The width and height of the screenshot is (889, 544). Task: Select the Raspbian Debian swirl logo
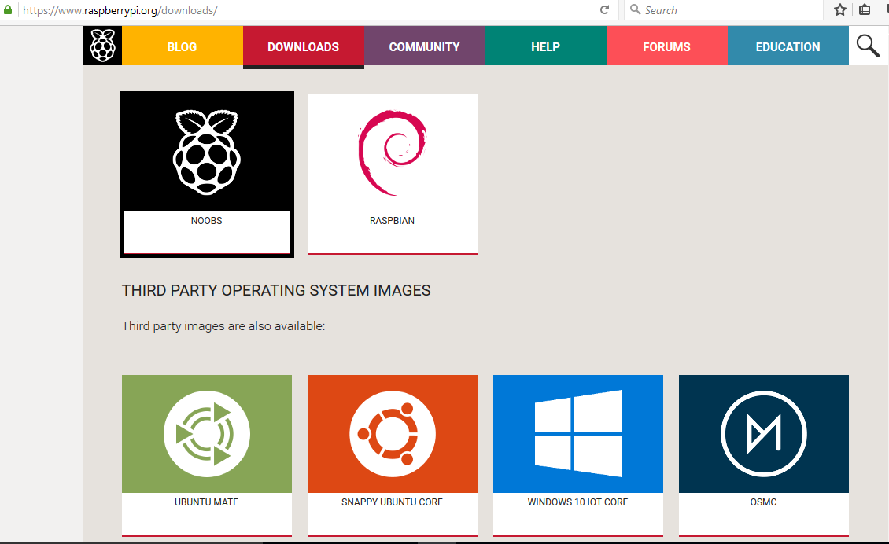pyautogui.click(x=392, y=153)
